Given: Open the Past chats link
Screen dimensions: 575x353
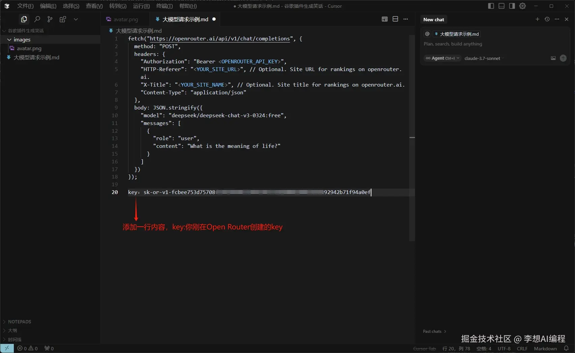Looking at the screenshot, I should [434, 331].
